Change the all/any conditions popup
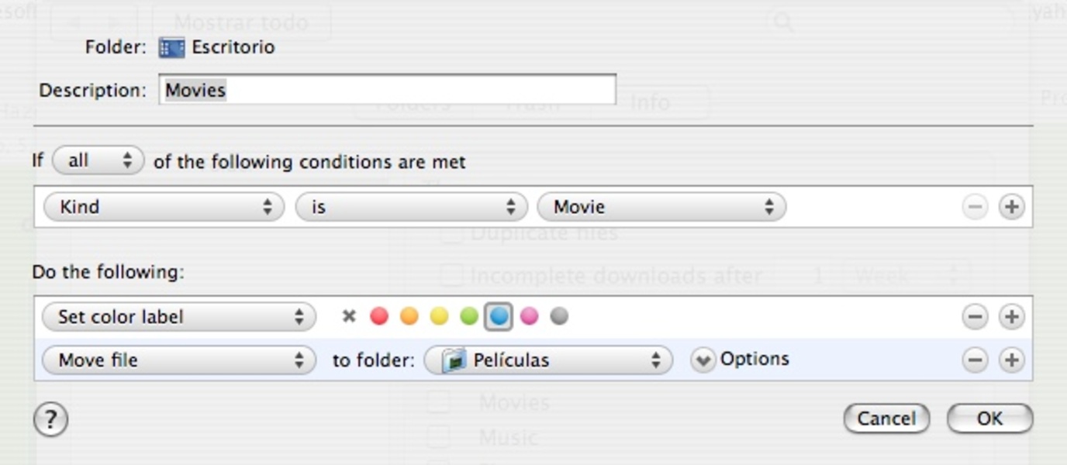The width and height of the screenshot is (1067, 465). click(98, 161)
